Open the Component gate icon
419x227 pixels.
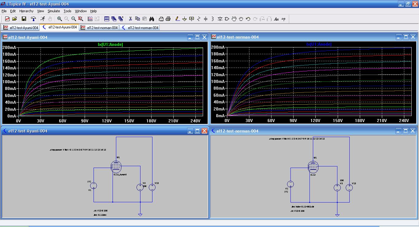coord(227,19)
